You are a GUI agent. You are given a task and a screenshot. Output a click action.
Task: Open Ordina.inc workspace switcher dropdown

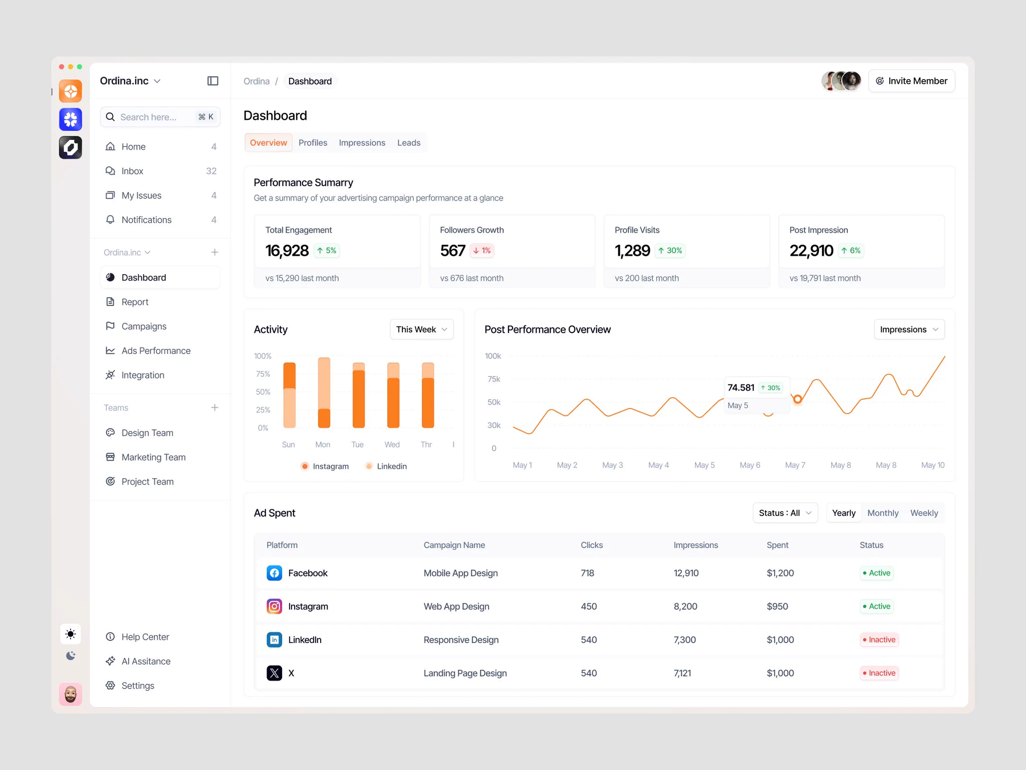tap(130, 81)
